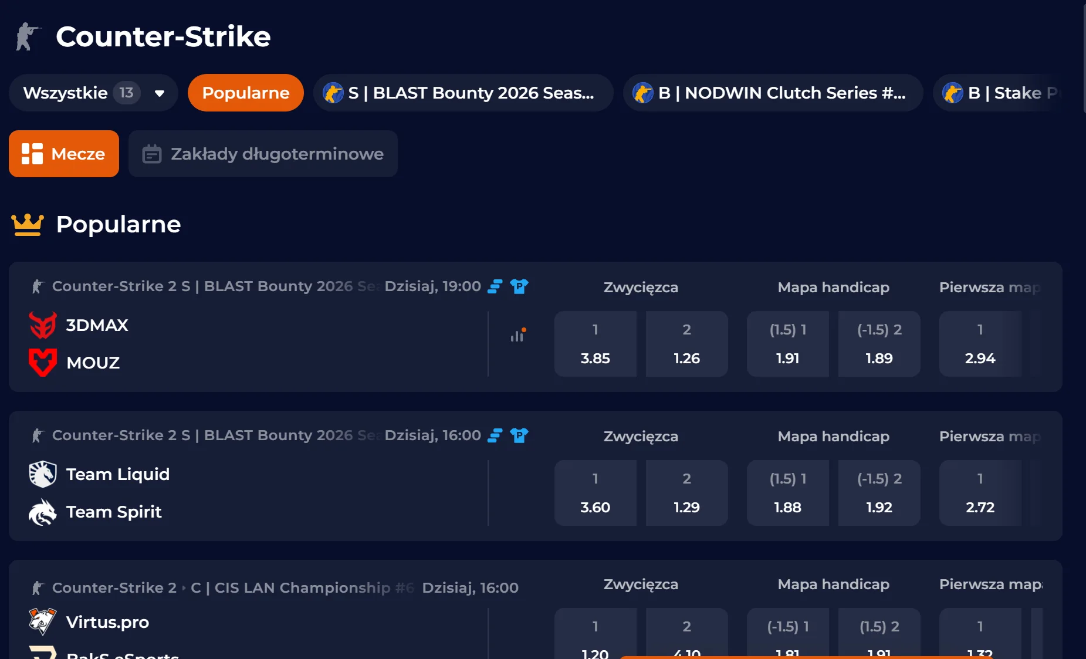
Task: Bet on MOUZ to win at 1.26
Action: (687, 344)
